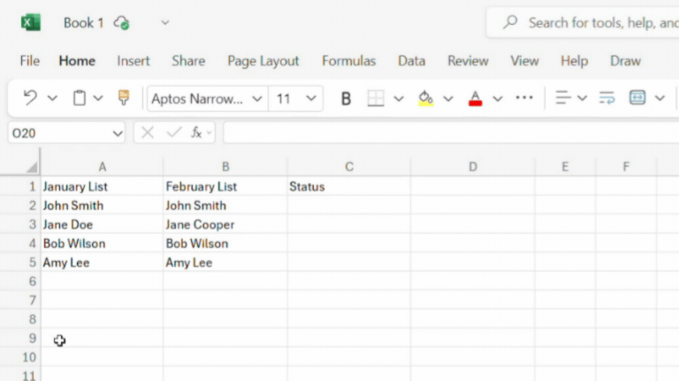Click the confirm checkmark formula icon
This screenshot has height=381, width=679.
coord(173,132)
